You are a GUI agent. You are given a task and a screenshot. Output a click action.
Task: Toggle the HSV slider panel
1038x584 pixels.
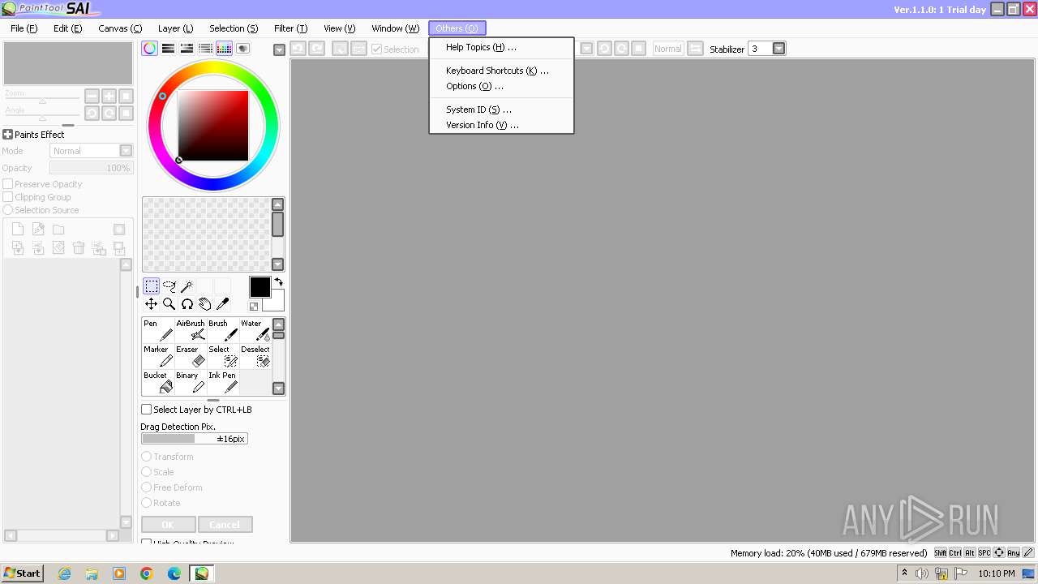(187, 49)
